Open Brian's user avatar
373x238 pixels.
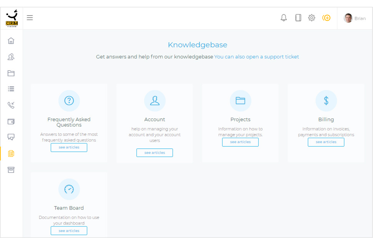click(348, 18)
